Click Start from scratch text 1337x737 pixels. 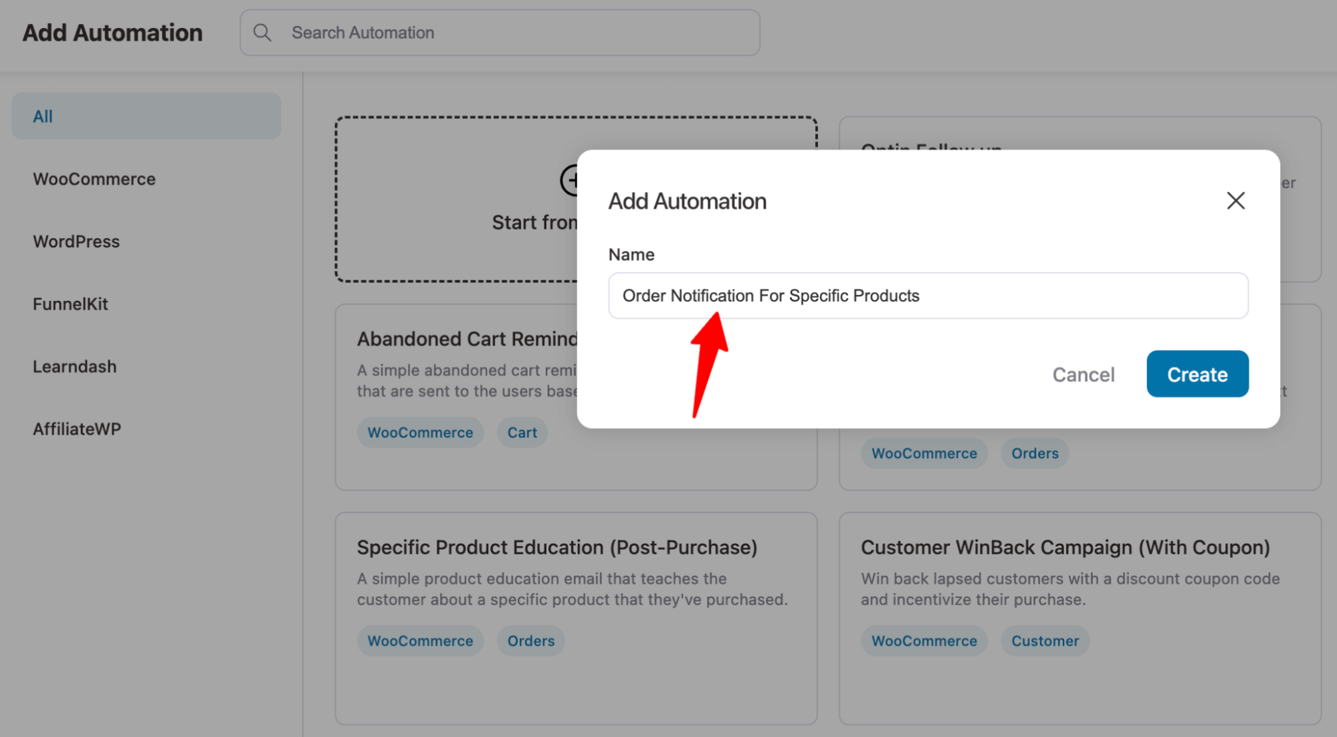click(x=534, y=222)
